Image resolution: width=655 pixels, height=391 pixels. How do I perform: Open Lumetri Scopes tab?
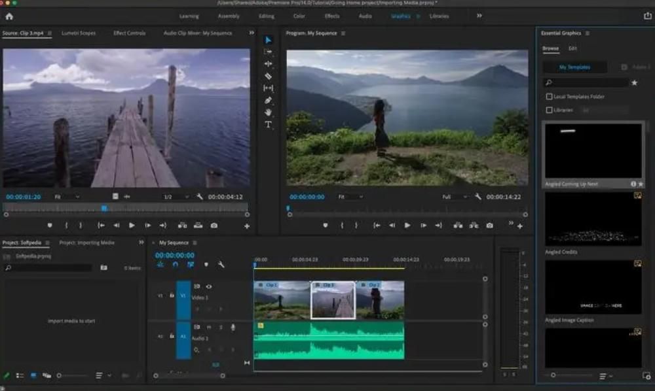pyautogui.click(x=79, y=33)
